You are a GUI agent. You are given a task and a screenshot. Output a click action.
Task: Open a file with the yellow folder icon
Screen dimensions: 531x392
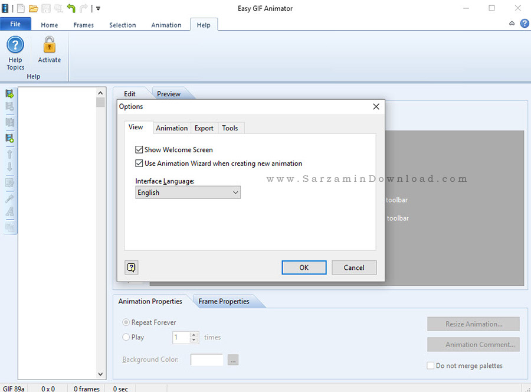33,8
